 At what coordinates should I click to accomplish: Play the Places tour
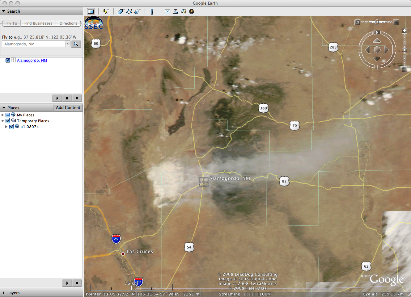(x=67, y=283)
